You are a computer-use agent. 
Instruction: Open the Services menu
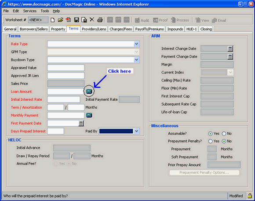[x=29, y=11]
